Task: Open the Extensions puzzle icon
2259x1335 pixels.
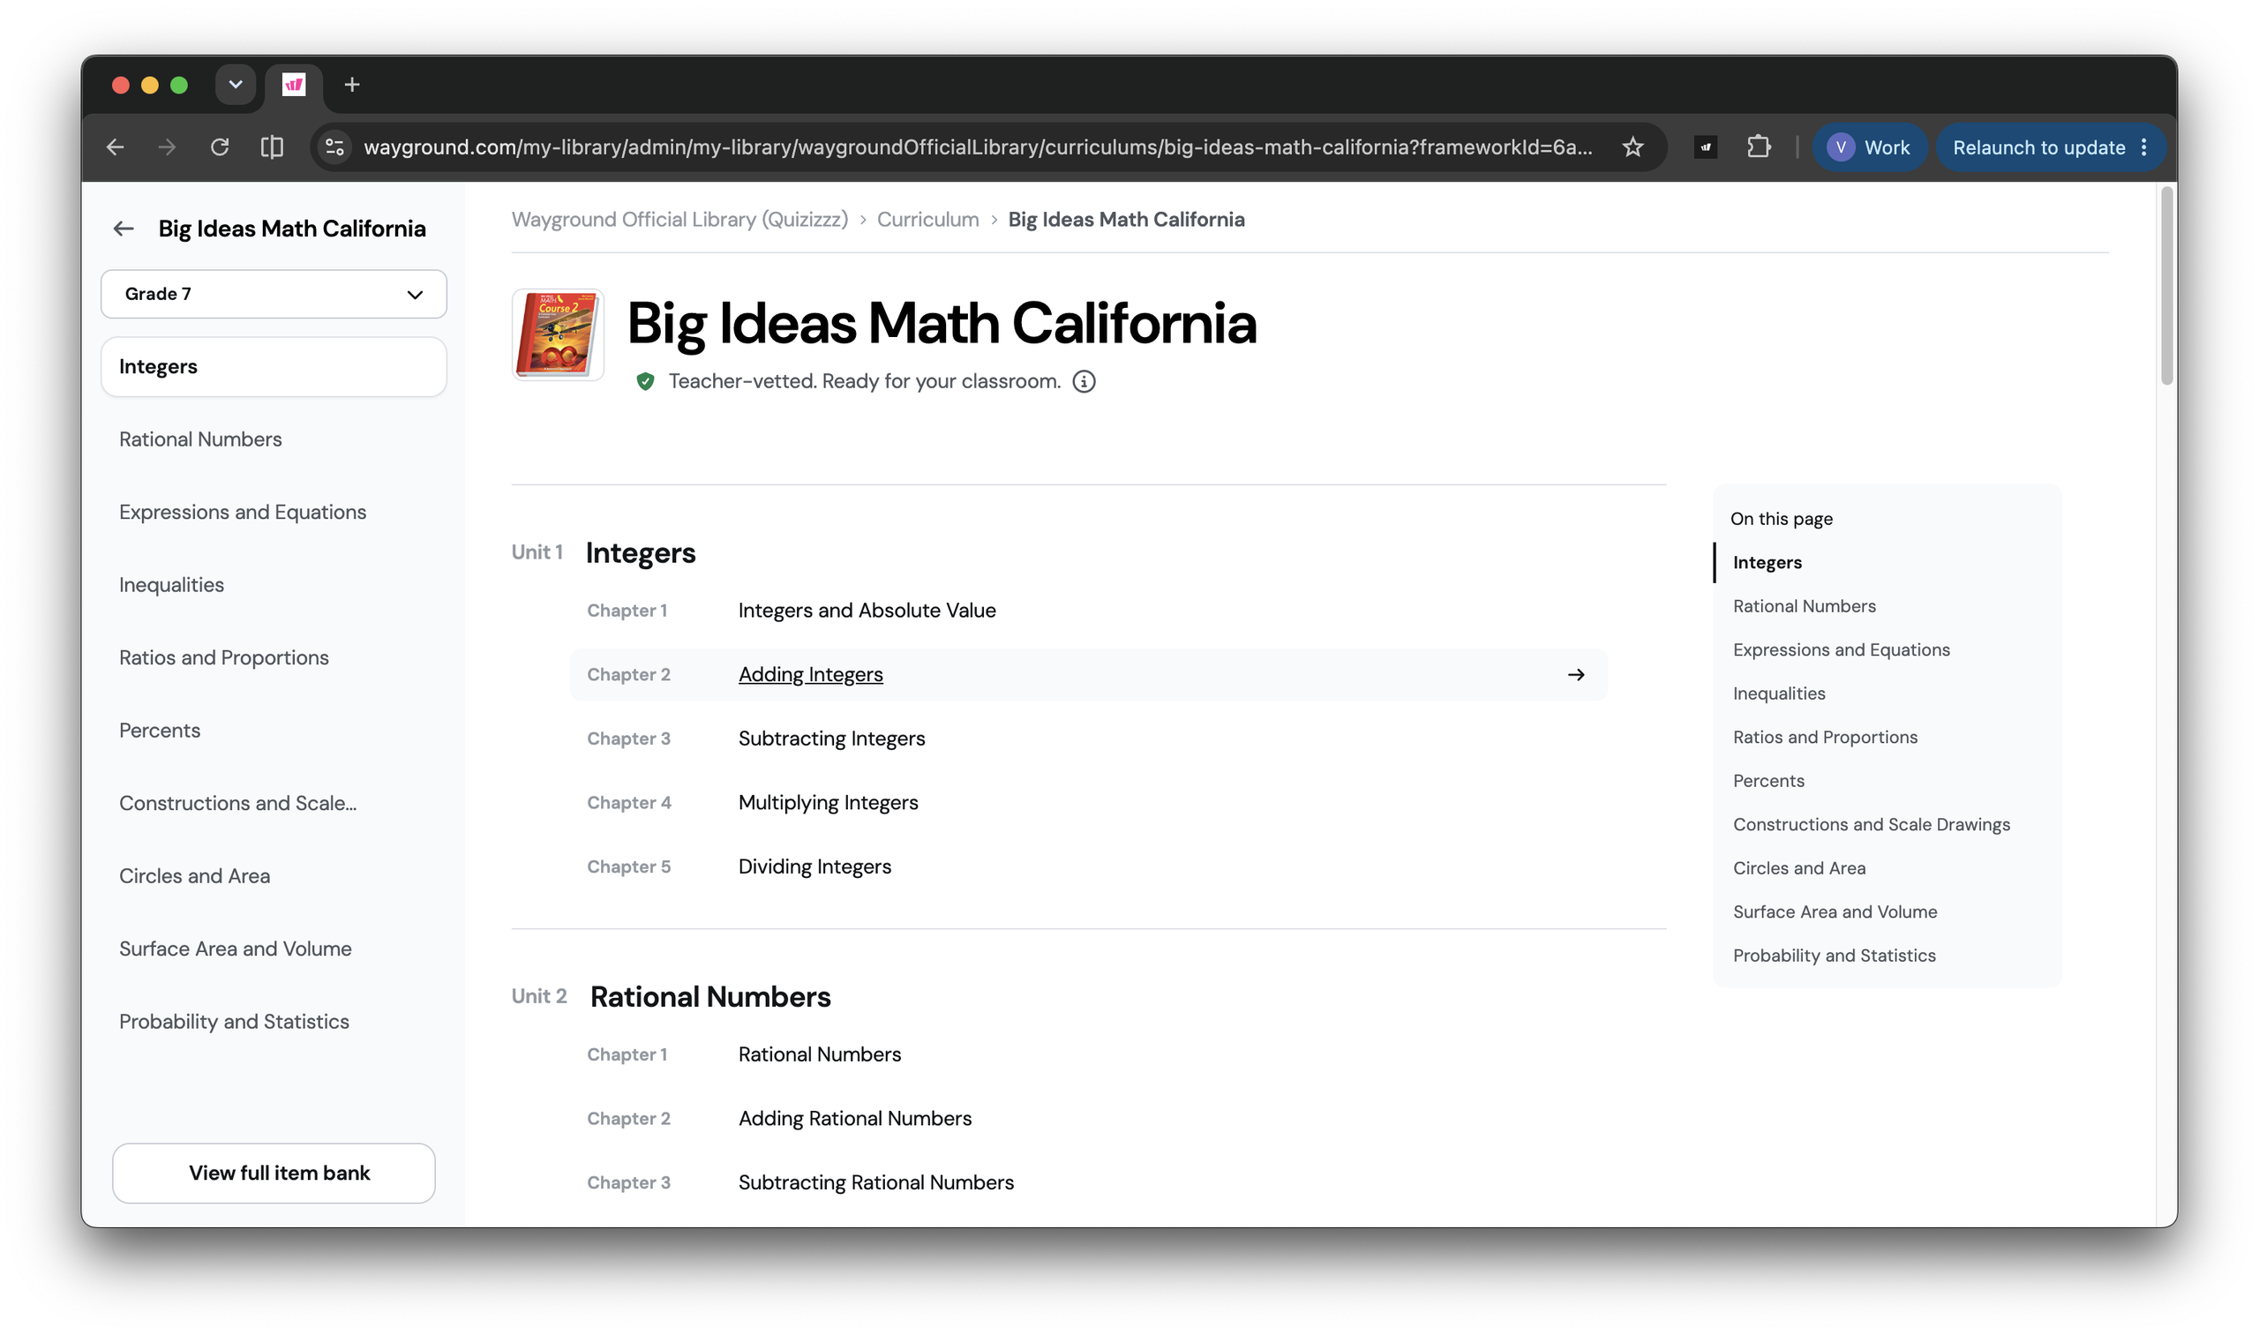Action: (x=1759, y=146)
